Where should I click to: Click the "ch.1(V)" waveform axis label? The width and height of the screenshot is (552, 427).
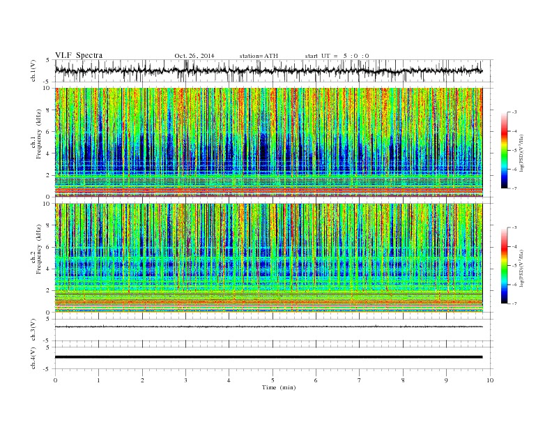33,70
